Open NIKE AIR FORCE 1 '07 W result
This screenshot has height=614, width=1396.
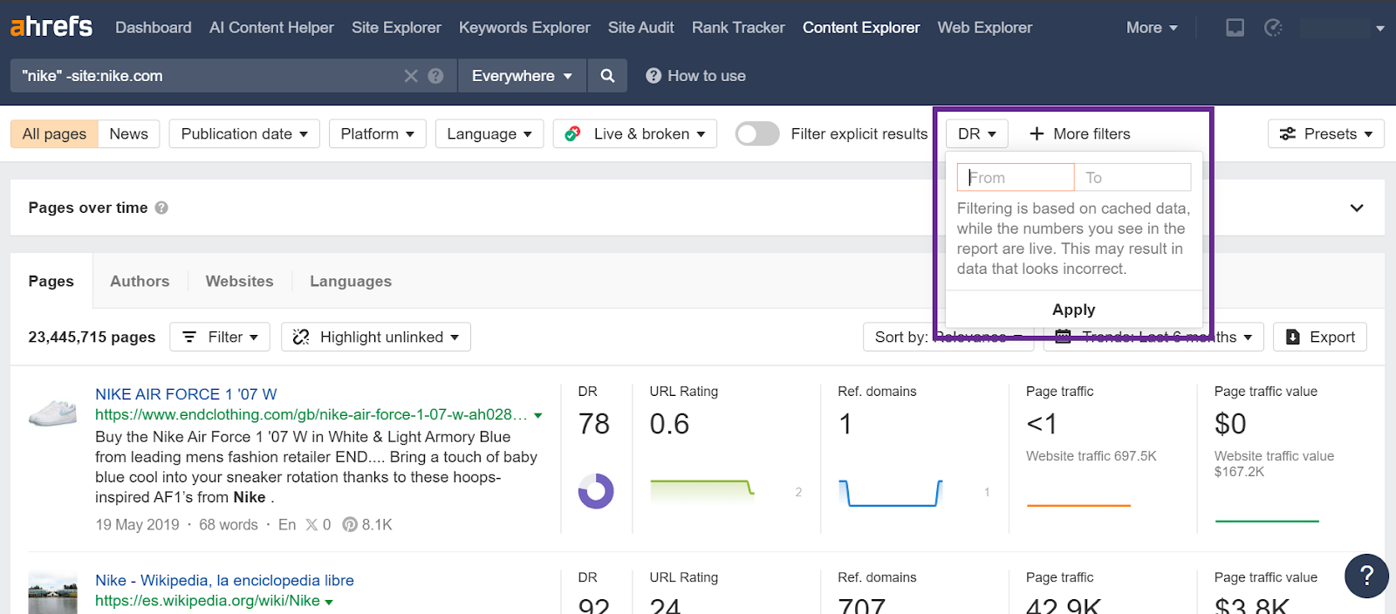[x=186, y=394]
